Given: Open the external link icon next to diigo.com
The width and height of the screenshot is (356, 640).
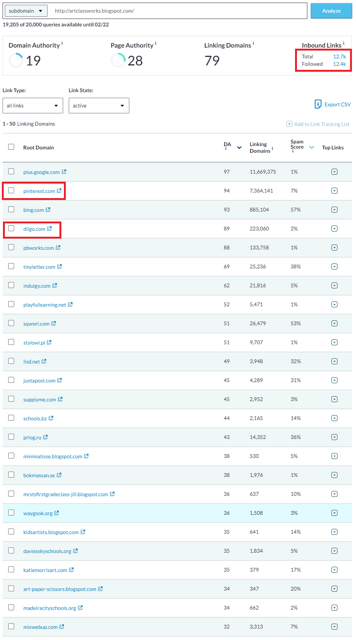Looking at the screenshot, I should pyautogui.click(x=50, y=229).
